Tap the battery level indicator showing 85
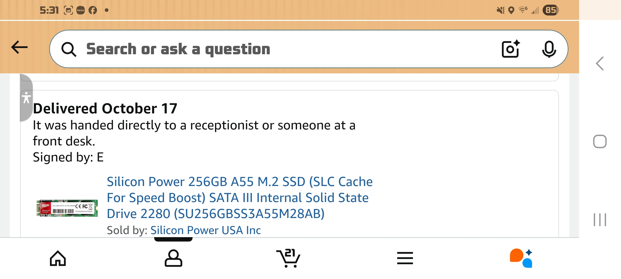This screenshot has width=621, height=279. (550, 10)
